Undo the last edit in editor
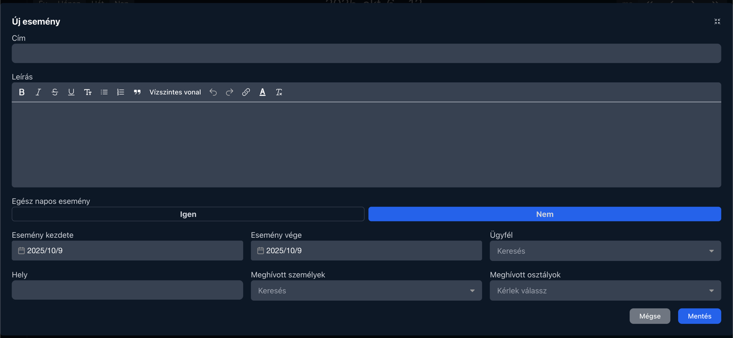This screenshot has width=733, height=338. [213, 92]
